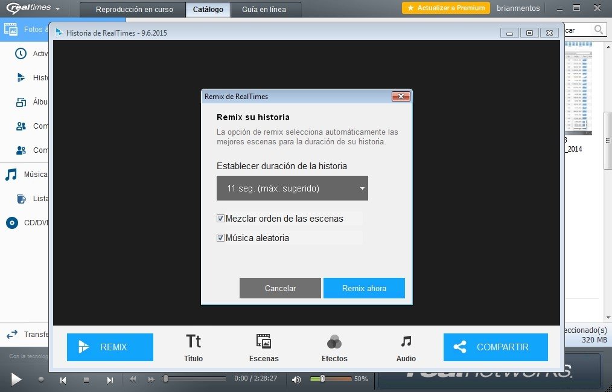Click the REMIX button
Image resolution: width=612 pixels, height=392 pixels.
110,347
